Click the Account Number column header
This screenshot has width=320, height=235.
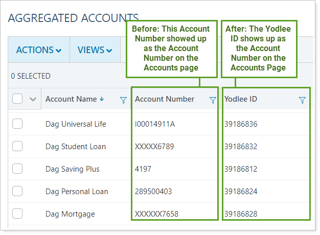click(x=165, y=99)
